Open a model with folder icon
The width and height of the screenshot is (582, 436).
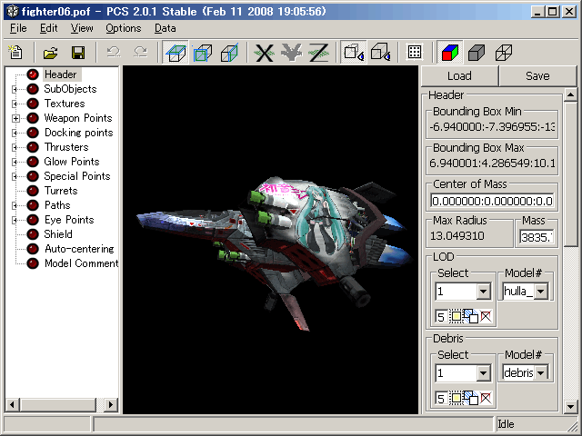click(x=51, y=53)
